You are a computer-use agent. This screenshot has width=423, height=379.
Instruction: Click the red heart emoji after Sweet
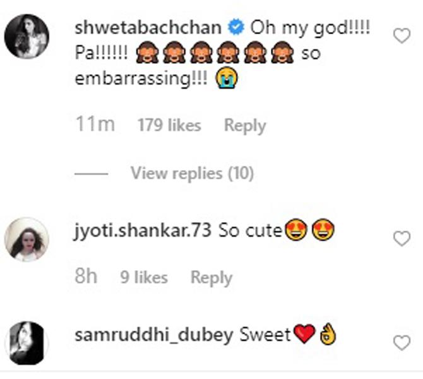pyautogui.click(x=305, y=335)
